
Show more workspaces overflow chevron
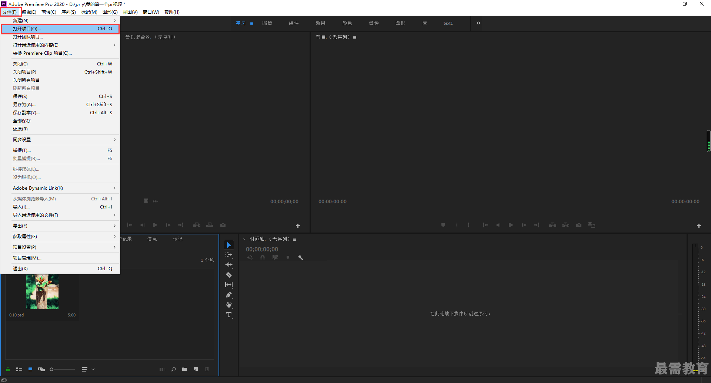[x=478, y=23]
